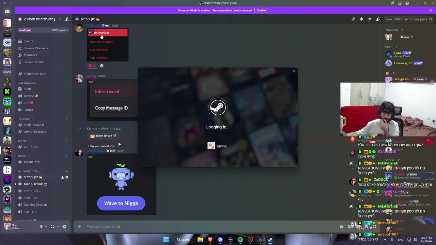Click the Windows Start button
The image size is (436, 245).
tap(166, 240)
